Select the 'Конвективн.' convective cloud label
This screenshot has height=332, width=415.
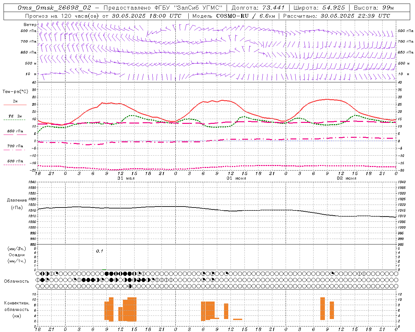point(17,303)
